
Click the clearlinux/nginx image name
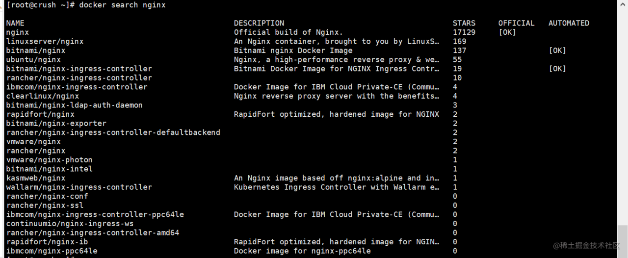[43, 96]
